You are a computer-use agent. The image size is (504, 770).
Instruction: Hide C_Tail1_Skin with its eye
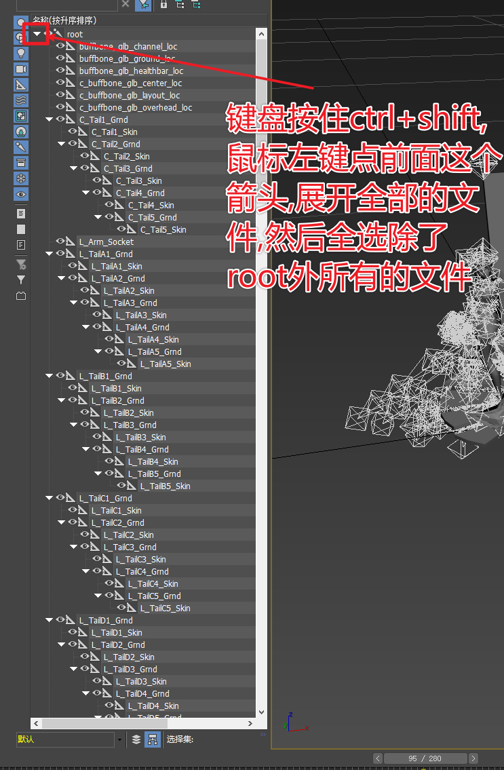[x=72, y=131]
